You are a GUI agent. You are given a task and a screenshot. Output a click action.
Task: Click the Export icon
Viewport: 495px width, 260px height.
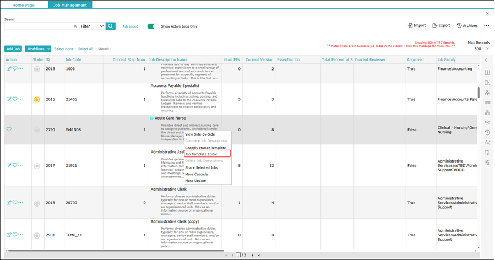(434, 25)
